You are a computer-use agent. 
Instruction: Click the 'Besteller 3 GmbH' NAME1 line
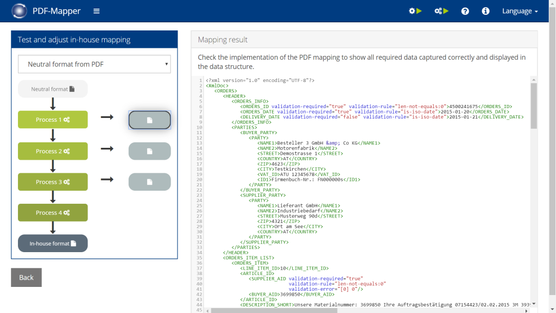[319, 143]
